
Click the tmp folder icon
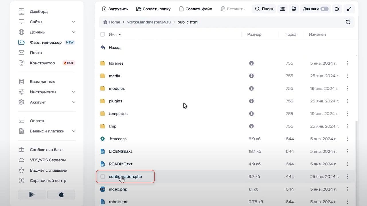[103, 126]
